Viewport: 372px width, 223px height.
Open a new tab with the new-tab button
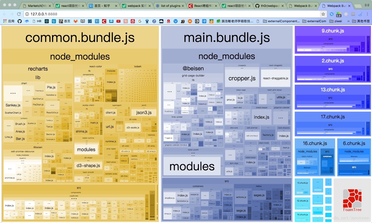coord(358,6)
